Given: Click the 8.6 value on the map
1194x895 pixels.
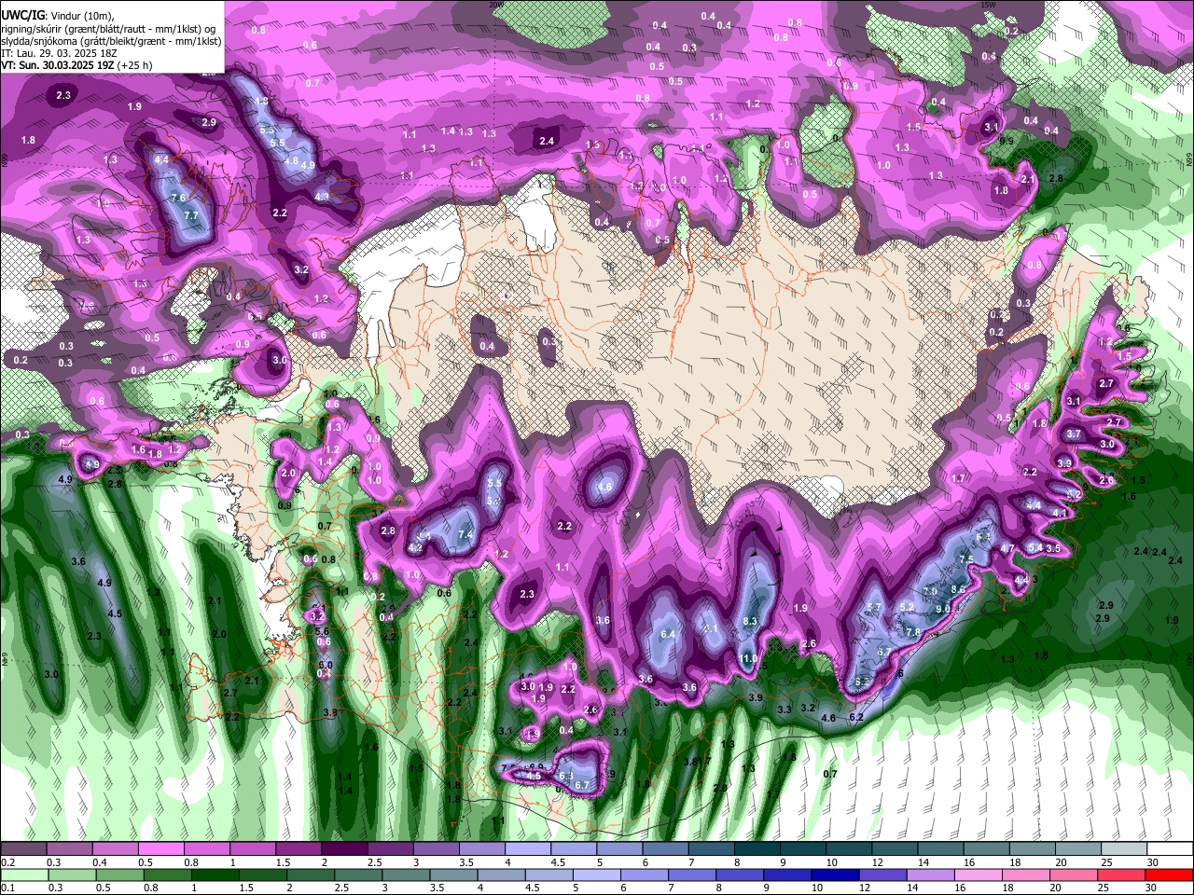Looking at the screenshot, I should tap(958, 589).
